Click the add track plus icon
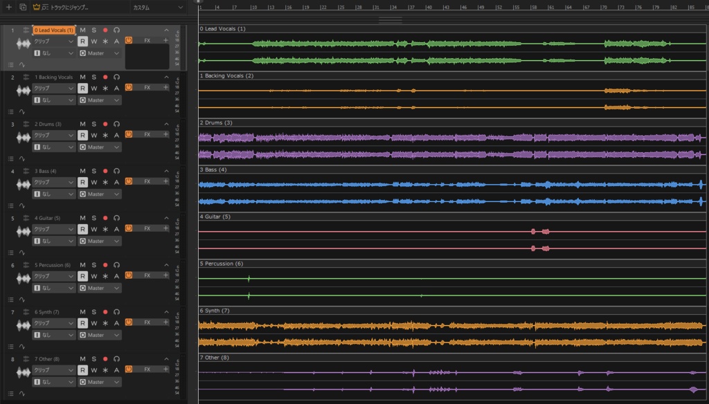709x404 pixels. 8,7
